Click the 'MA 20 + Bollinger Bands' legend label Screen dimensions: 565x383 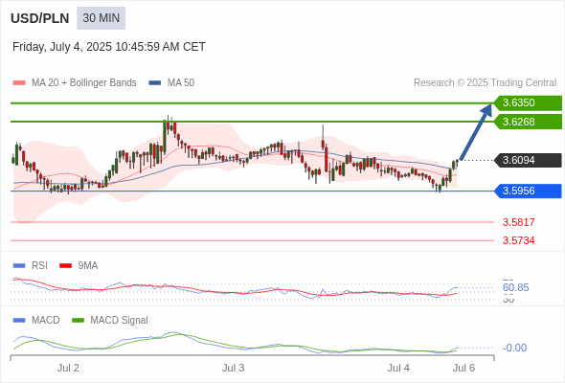pyautogui.click(x=84, y=83)
